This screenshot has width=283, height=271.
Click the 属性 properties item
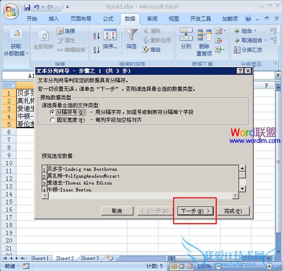66,41
